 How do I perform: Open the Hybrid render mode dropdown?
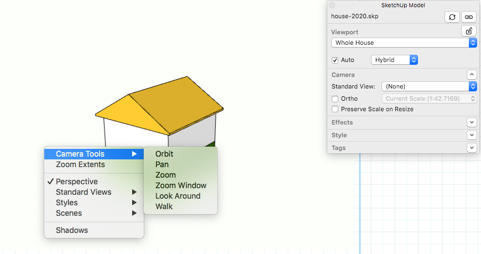(x=394, y=60)
